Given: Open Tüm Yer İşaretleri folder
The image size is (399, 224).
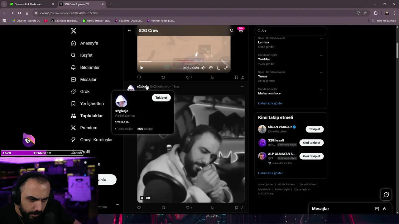Looking at the screenshot, I should coord(384,21).
